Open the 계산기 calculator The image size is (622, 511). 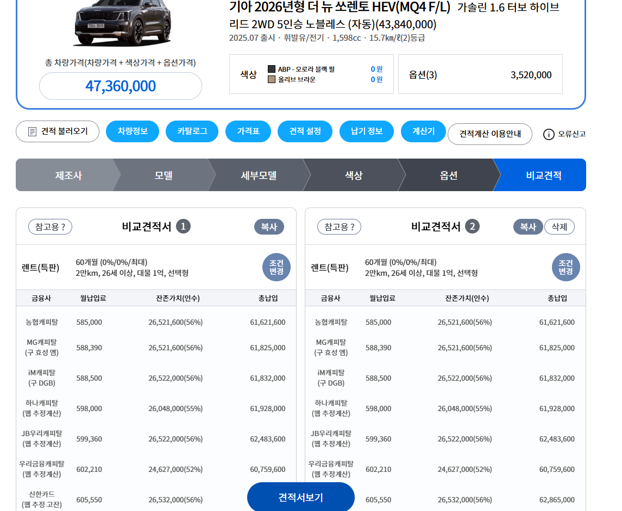[x=423, y=131]
